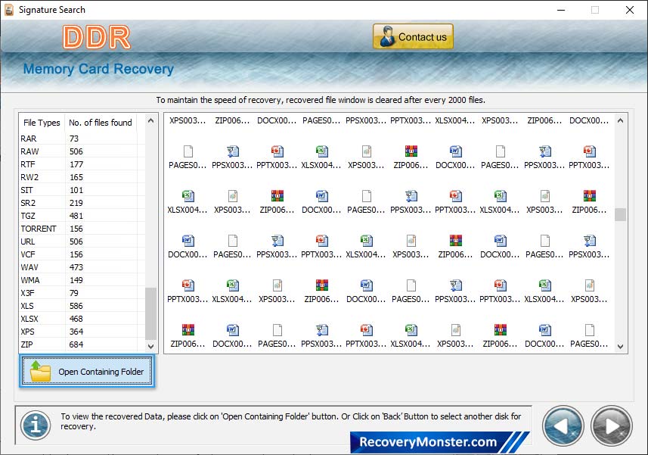
Task: Click the Back arrow button
Action: 563,426
